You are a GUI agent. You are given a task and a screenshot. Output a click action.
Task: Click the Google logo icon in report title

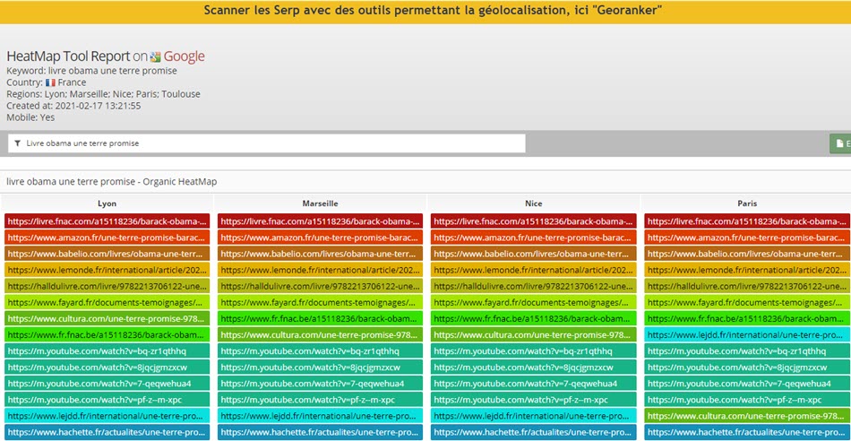click(x=156, y=57)
